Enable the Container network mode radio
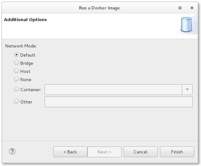Image resolution: width=201 pixels, height=166 pixels. tap(17, 89)
